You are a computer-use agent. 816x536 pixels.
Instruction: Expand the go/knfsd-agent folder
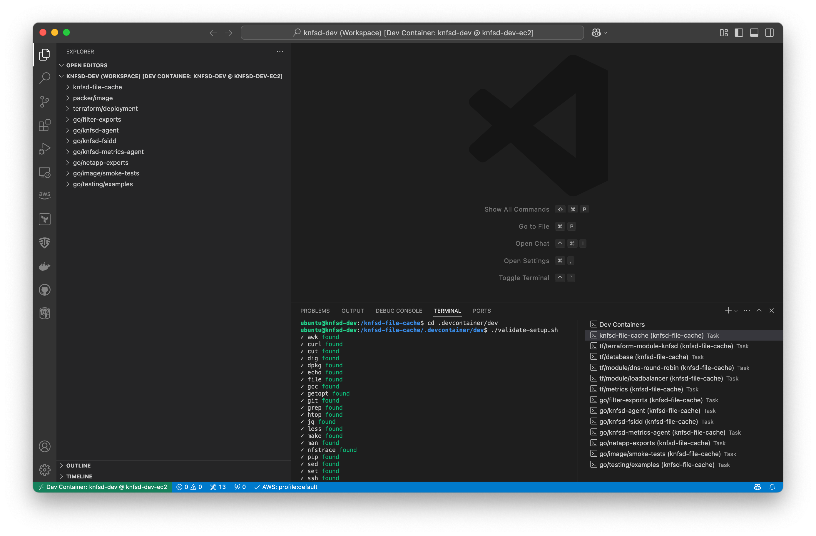(x=174, y=130)
